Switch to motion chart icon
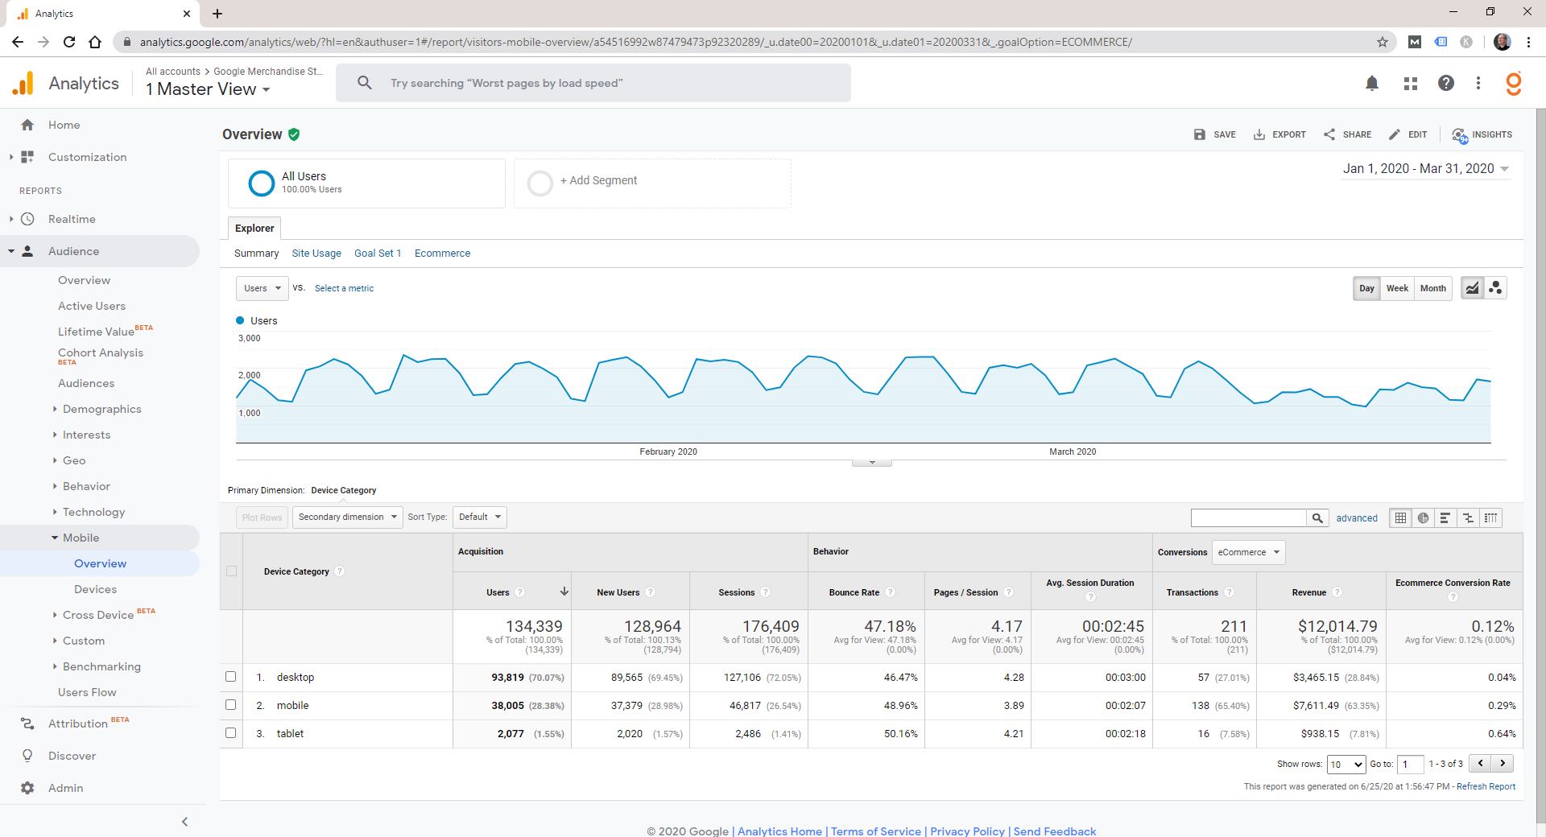This screenshot has height=837, width=1546. [1495, 288]
